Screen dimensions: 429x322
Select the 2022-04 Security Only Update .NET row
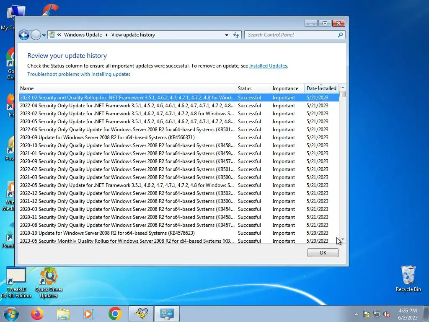click(179, 105)
